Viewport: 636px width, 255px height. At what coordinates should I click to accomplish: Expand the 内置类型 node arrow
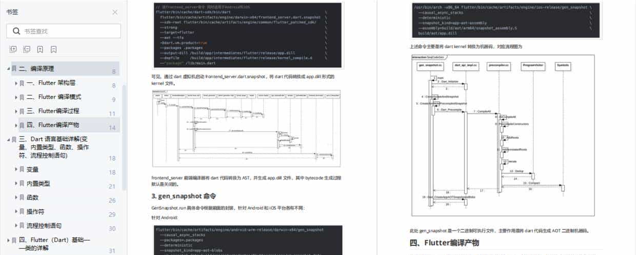coord(16,183)
